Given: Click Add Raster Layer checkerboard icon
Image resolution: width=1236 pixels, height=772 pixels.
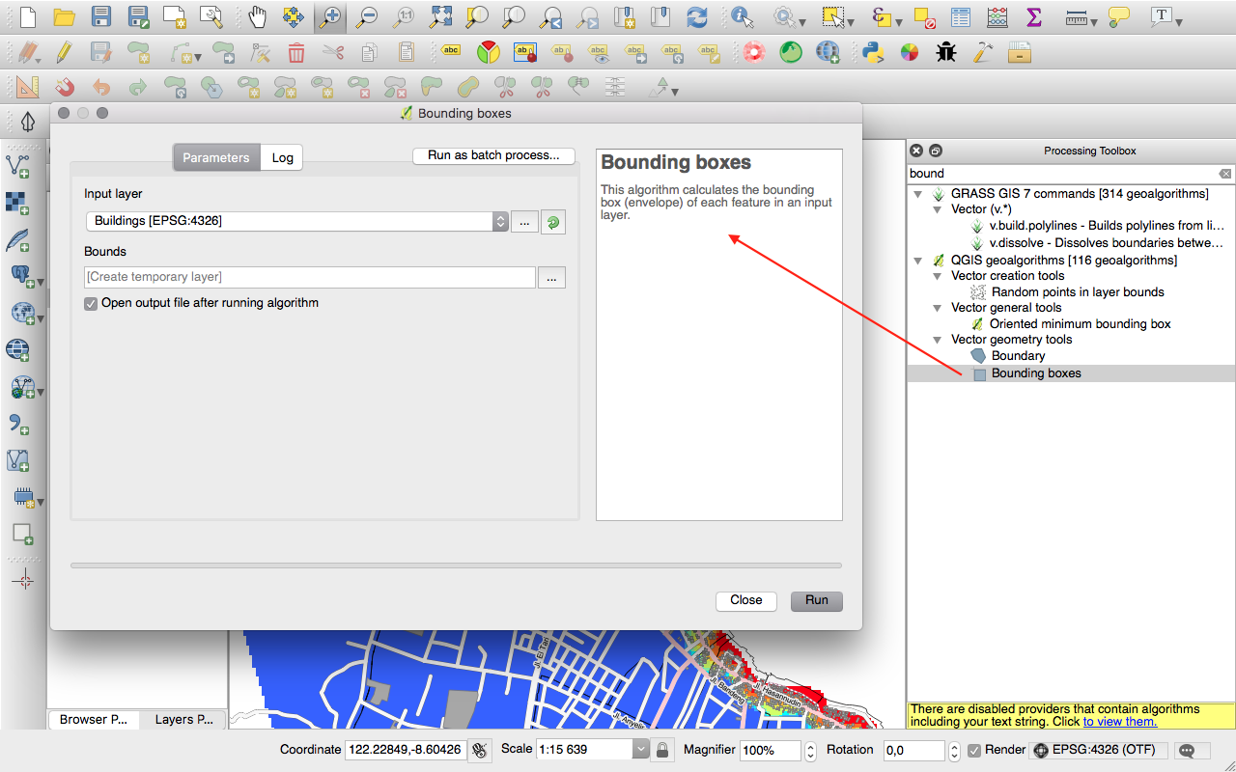Looking at the screenshot, I should point(18,203).
